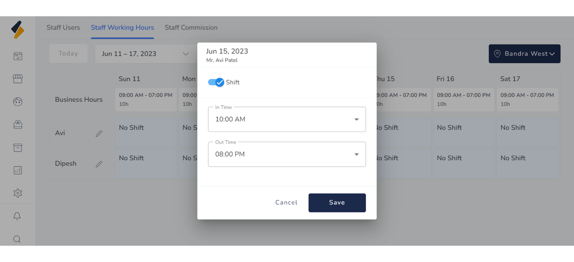This screenshot has height=262, width=574.
Task: Open the reports chart icon
Action: (x=18, y=170)
